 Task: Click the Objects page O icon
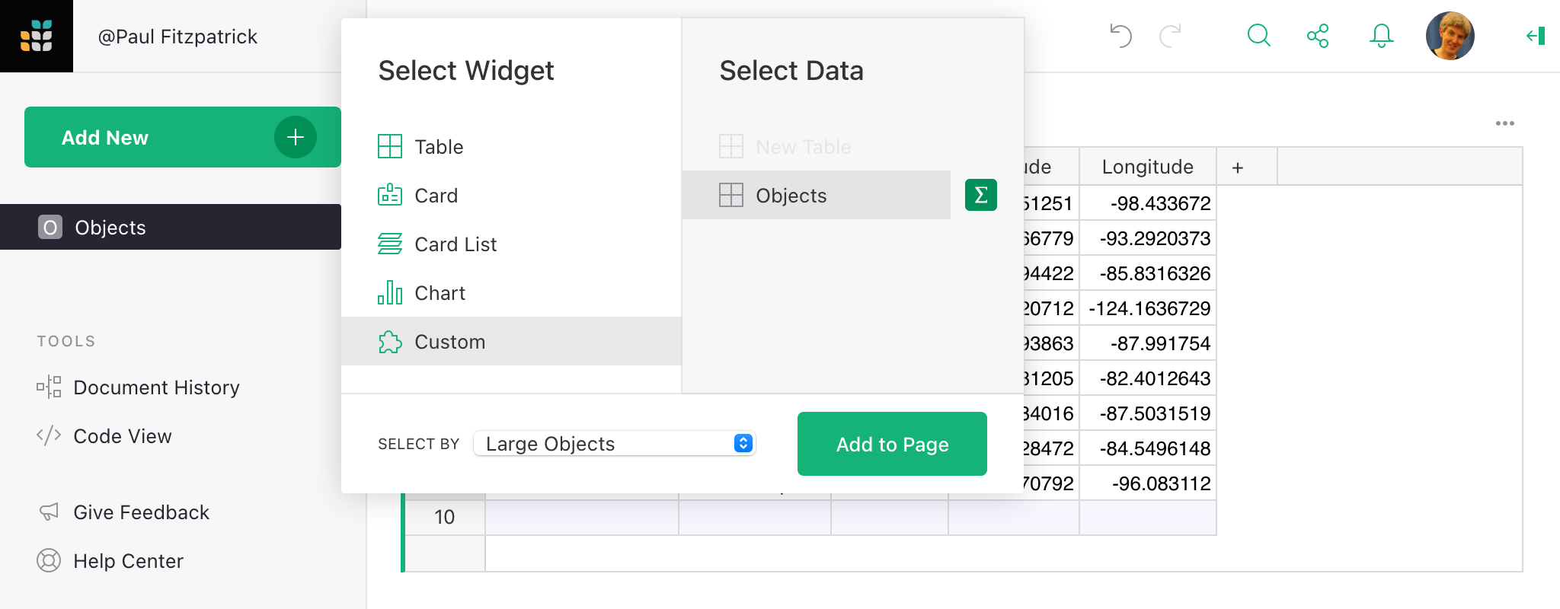(x=50, y=227)
